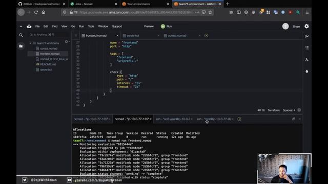Open the View menu
This screenshot has width=328, height=184.
pyautogui.click(x=64, y=26)
